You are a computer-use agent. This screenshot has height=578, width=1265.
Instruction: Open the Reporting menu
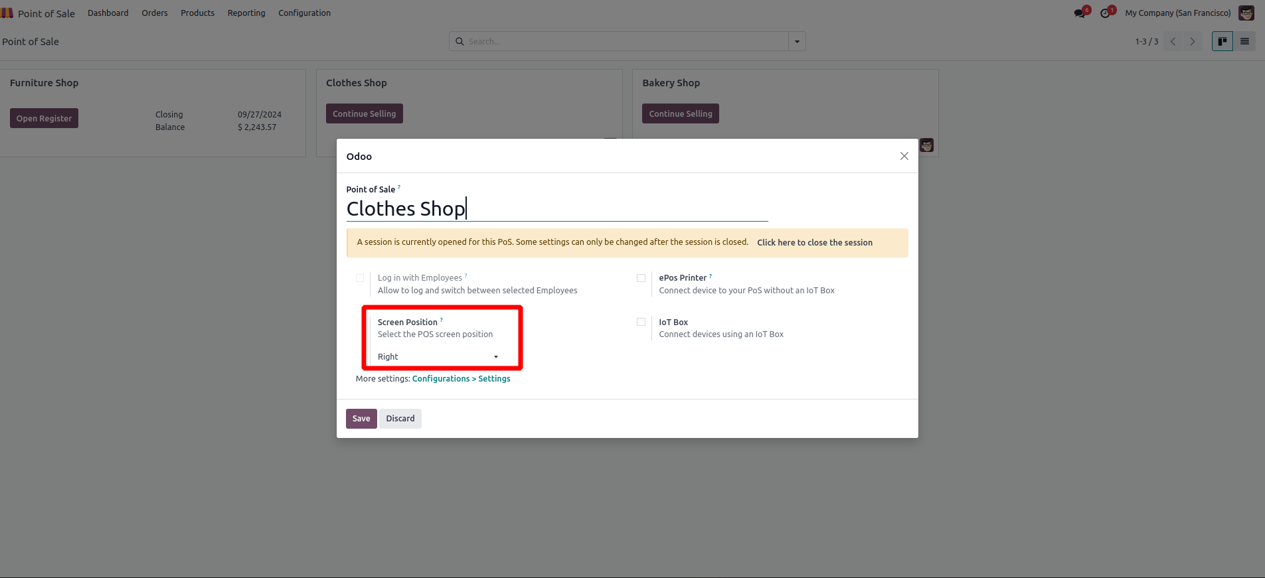(246, 13)
